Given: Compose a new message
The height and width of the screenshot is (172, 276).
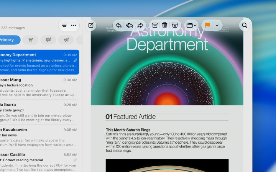Looking at the screenshot, I should [x=91, y=25].
